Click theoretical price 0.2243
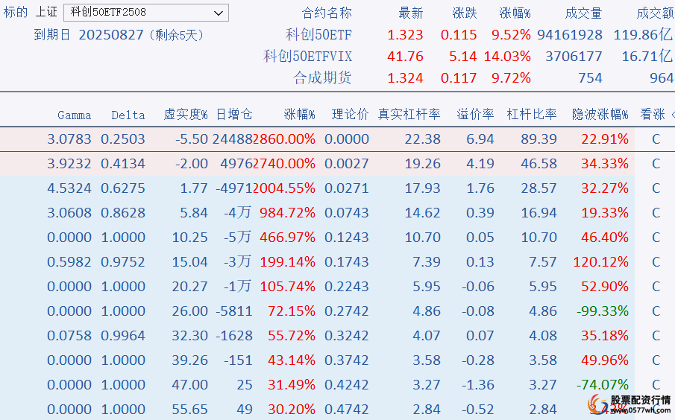Screen dimensions: 675x420 (347, 286)
